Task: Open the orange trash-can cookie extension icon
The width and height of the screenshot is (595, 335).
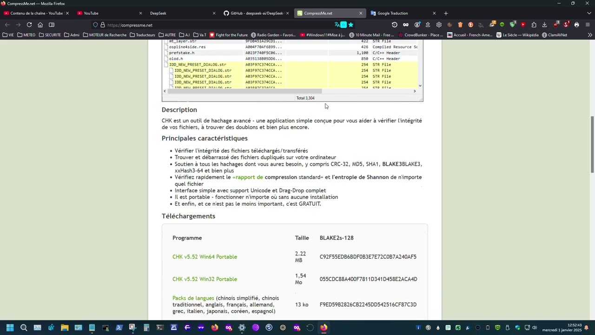Action: click(460, 25)
